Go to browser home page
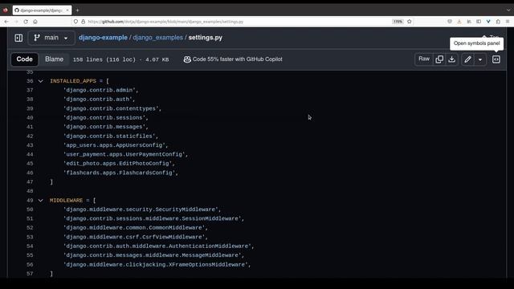The height and width of the screenshot is (289, 514). click(35, 22)
